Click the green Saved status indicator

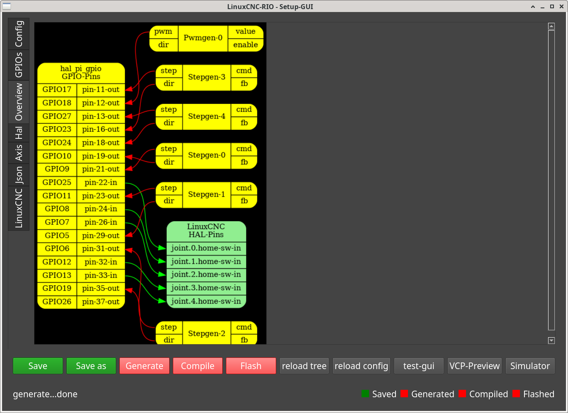[x=365, y=394]
